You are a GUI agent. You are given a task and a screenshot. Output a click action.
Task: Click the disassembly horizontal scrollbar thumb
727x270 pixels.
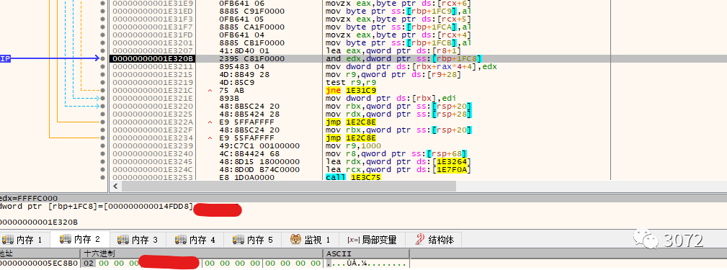coord(288,186)
